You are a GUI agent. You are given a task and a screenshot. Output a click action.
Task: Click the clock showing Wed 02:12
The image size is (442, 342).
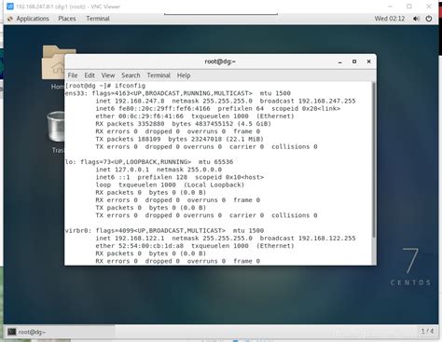pos(390,19)
